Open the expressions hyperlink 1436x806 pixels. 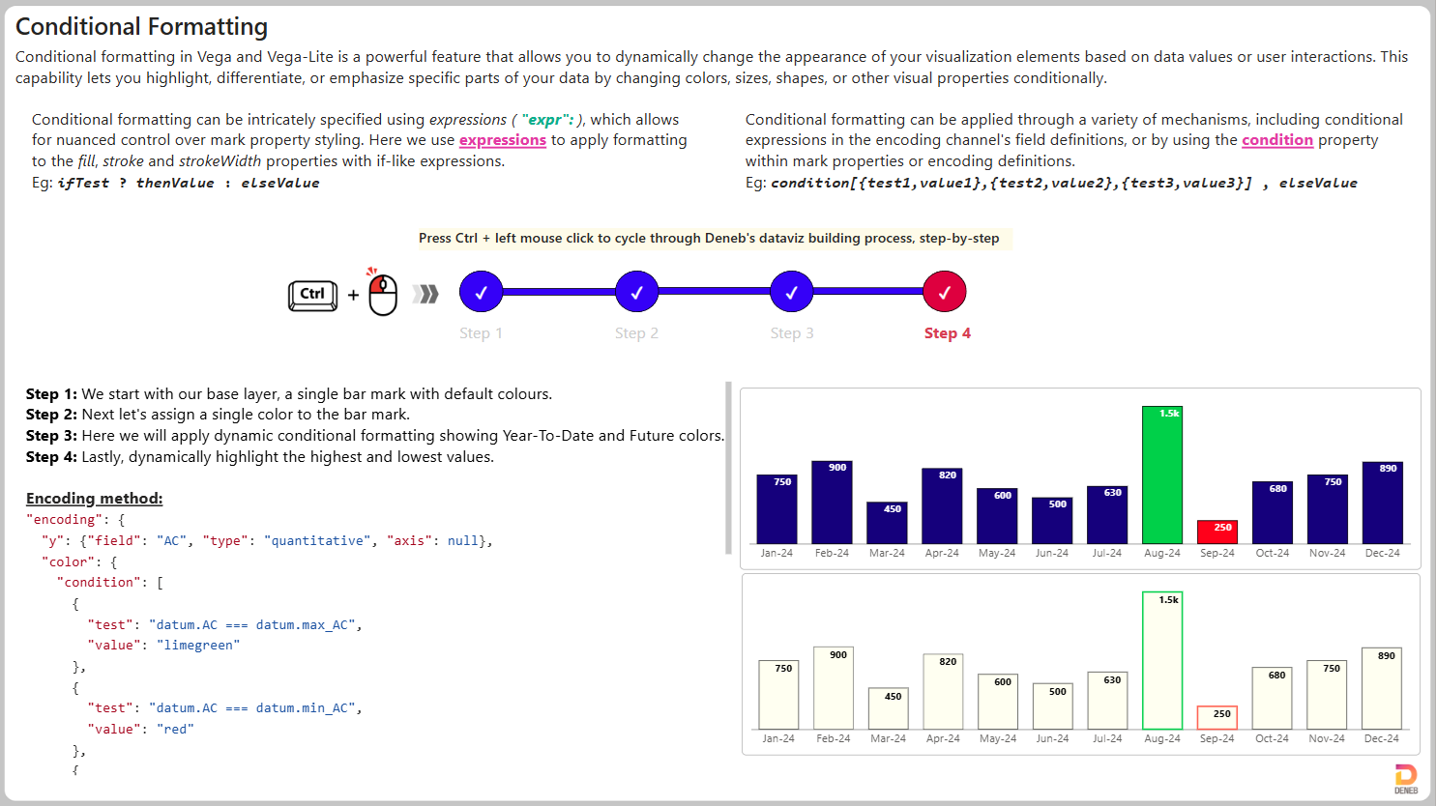(503, 140)
